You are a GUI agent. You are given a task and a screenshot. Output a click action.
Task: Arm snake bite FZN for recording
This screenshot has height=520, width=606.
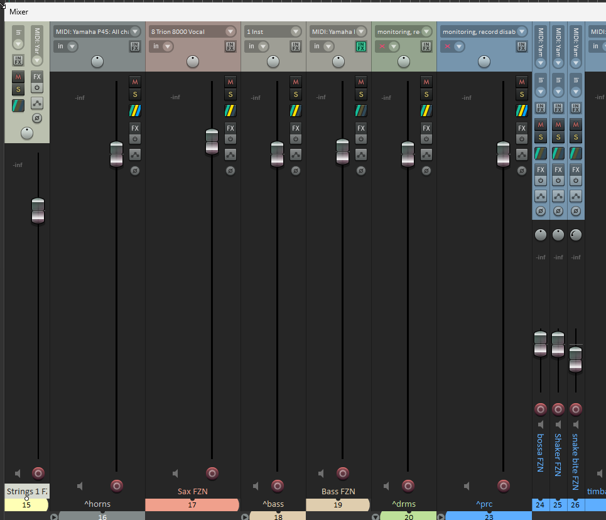575,409
